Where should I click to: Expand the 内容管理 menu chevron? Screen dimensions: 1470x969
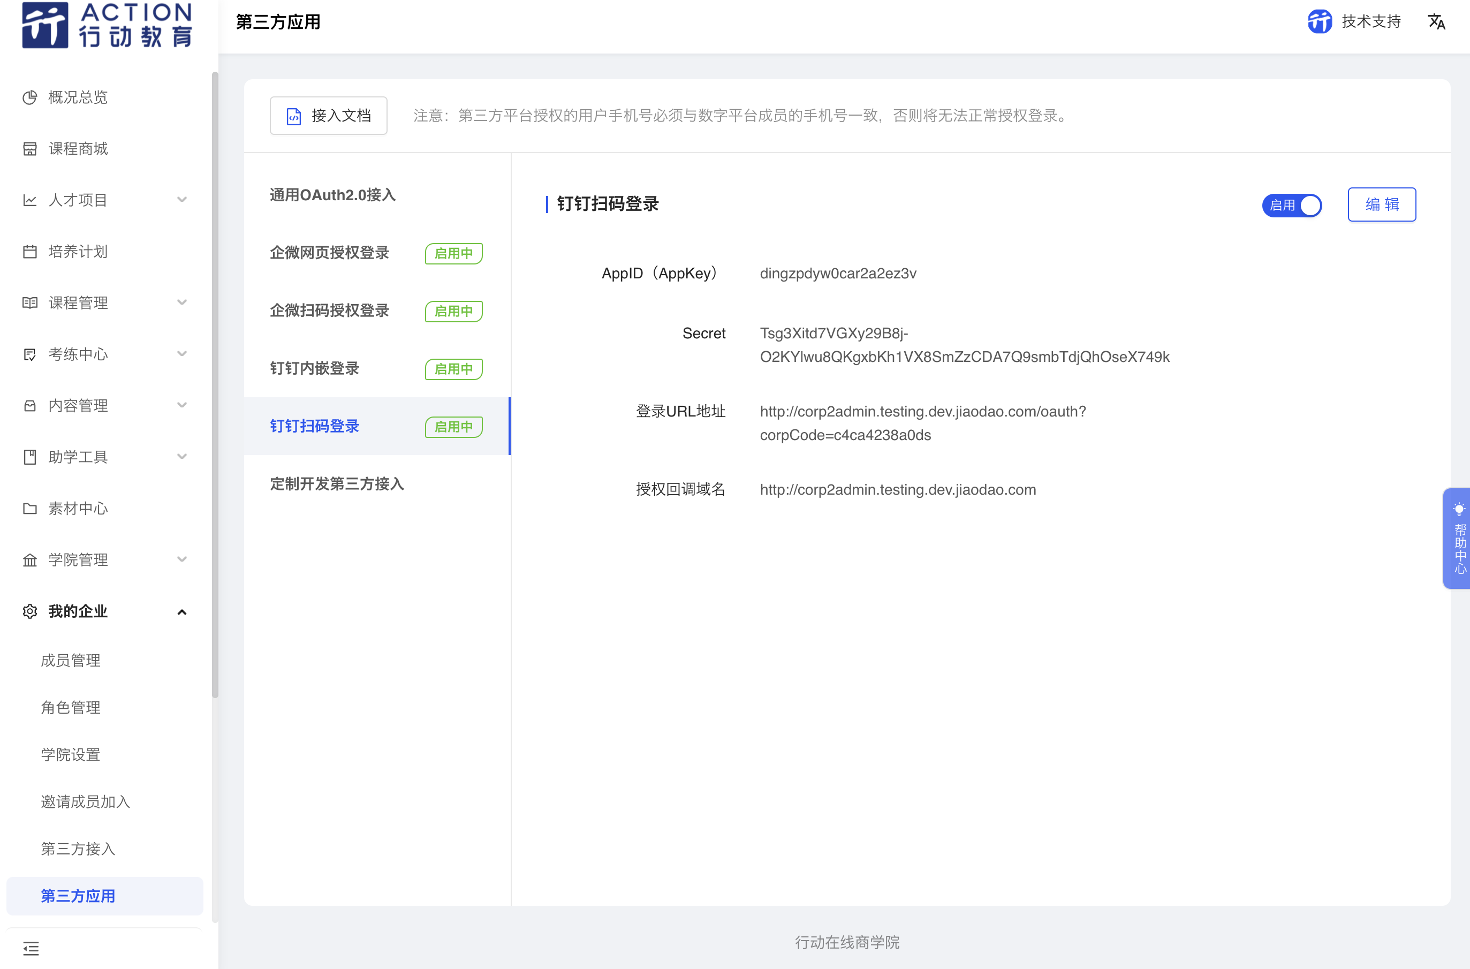181,405
